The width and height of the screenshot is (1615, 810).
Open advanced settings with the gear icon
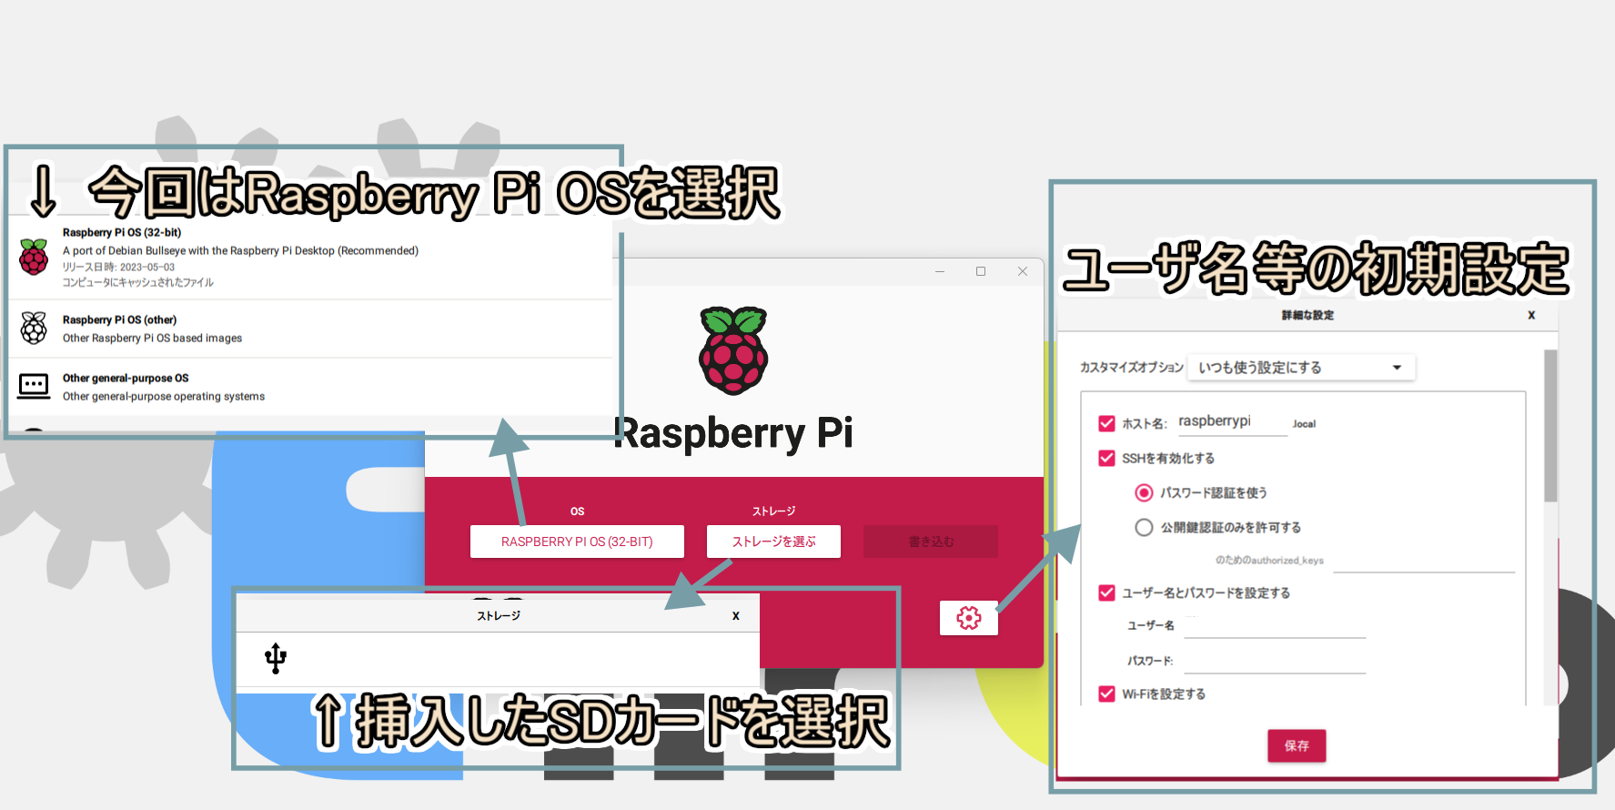pos(968,619)
